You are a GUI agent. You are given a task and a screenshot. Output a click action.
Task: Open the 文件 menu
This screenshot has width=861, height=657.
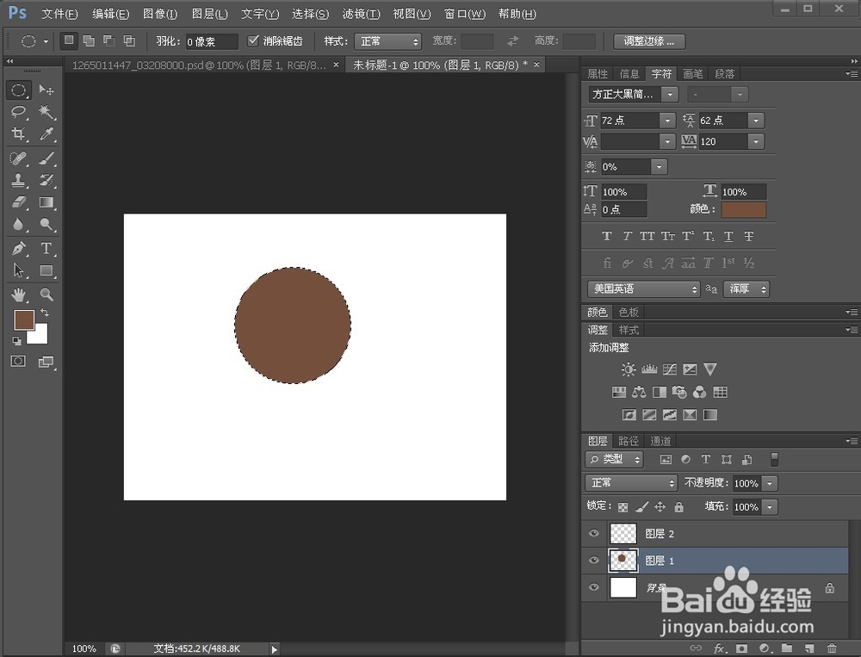tap(59, 14)
